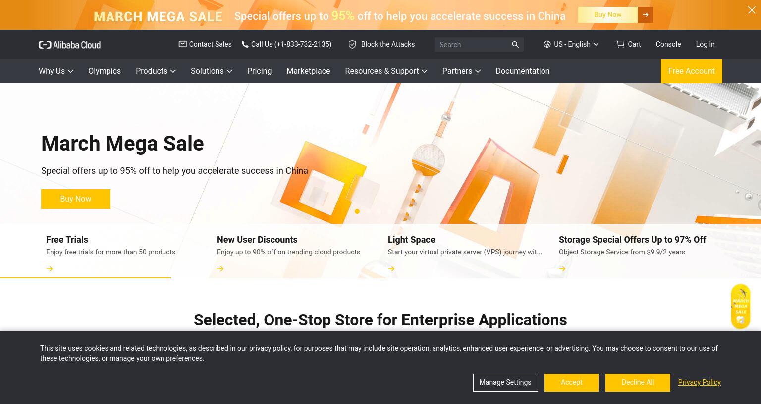Click the arrow under Free Trials
The width and height of the screenshot is (761, 404).
click(50, 269)
